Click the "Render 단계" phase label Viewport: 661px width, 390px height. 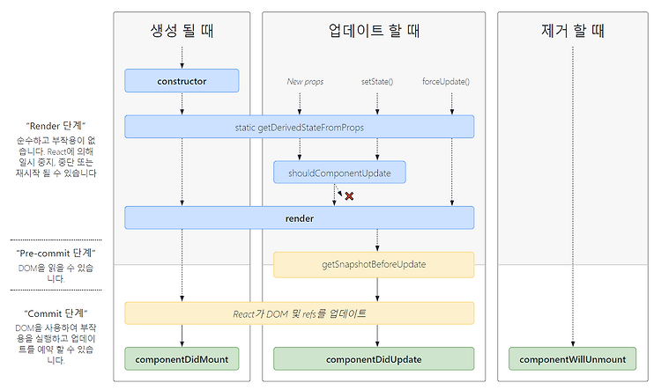point(56,126)
